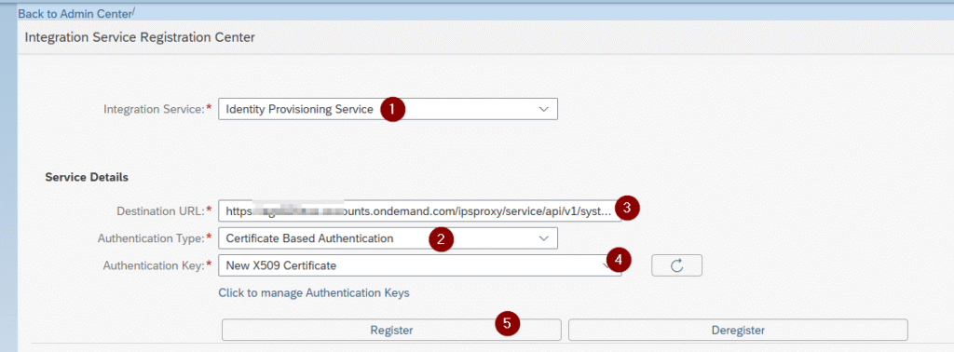The width and height of the screenshot is (954, 352).
Task: Open Click to manage Authentication Keys link
Action: coord(314,293)
